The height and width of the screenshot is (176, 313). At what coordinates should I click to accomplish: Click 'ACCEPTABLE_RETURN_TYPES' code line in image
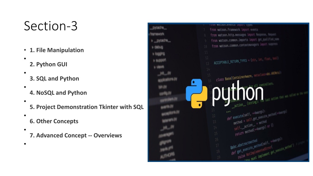[246, 61]
